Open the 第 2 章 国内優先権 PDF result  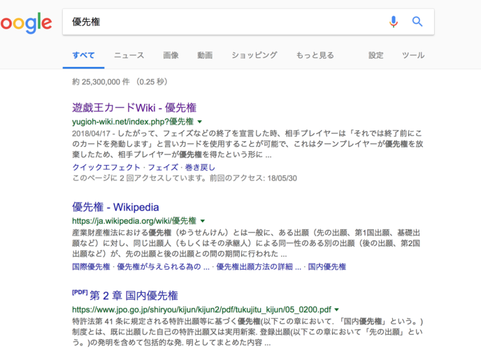[134, 294]
